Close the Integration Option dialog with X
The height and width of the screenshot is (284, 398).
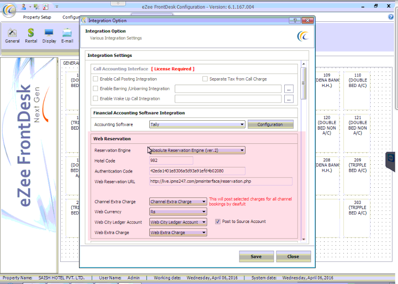point(307,20)
